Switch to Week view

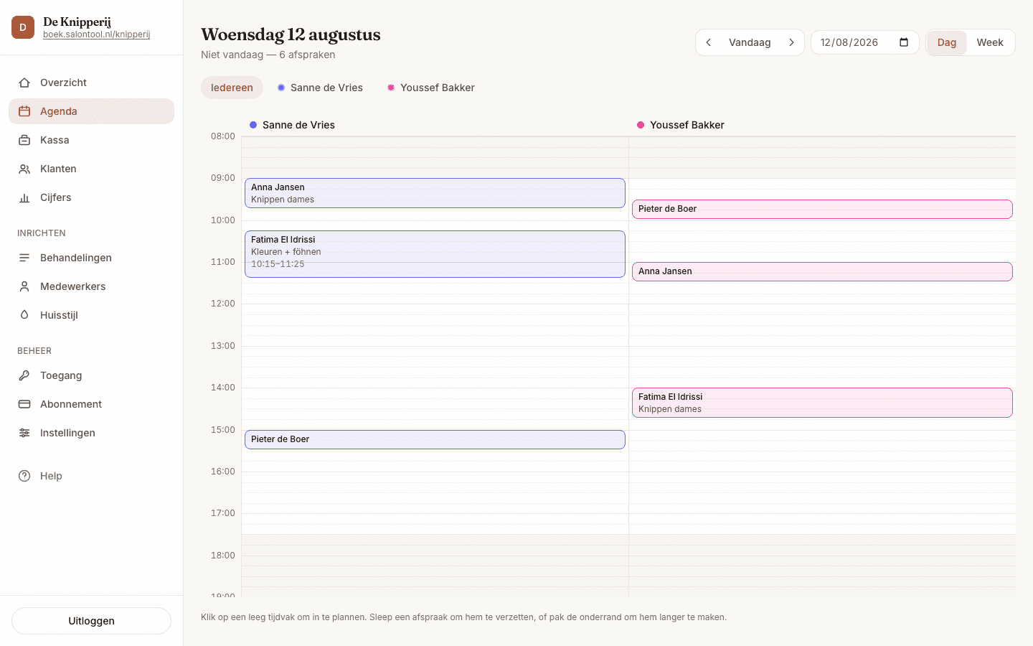(990, 42)
